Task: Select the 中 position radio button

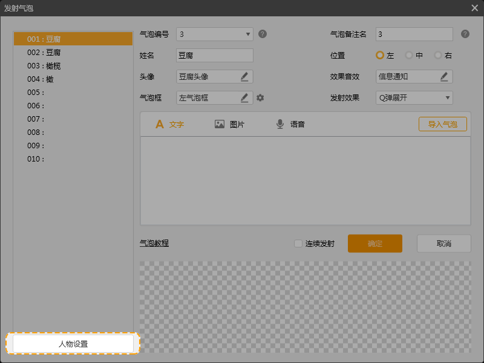Action: point(409,55)
